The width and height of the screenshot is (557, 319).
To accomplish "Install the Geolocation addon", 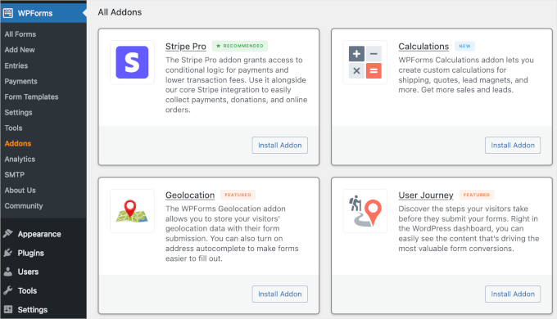I will tap(280, 294).
